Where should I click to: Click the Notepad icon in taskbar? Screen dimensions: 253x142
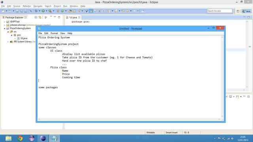pos(55,138)
